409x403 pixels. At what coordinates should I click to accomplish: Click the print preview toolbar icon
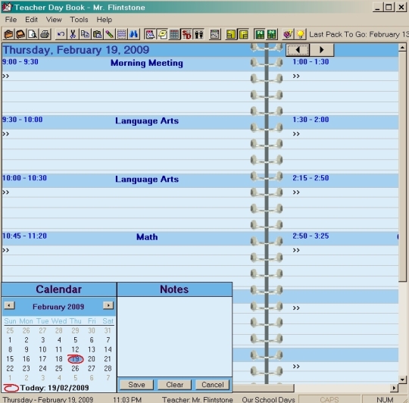pos(33,34)
